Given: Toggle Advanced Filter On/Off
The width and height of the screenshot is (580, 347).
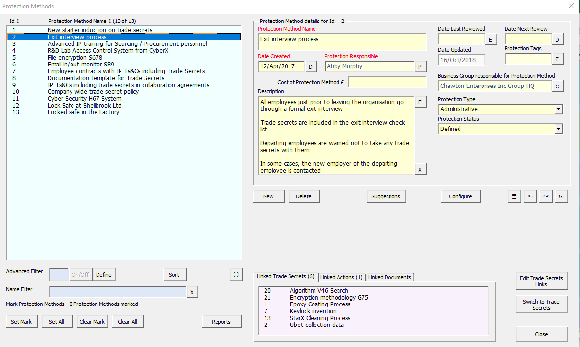Looking at the screenshot, I should (80, 275).
